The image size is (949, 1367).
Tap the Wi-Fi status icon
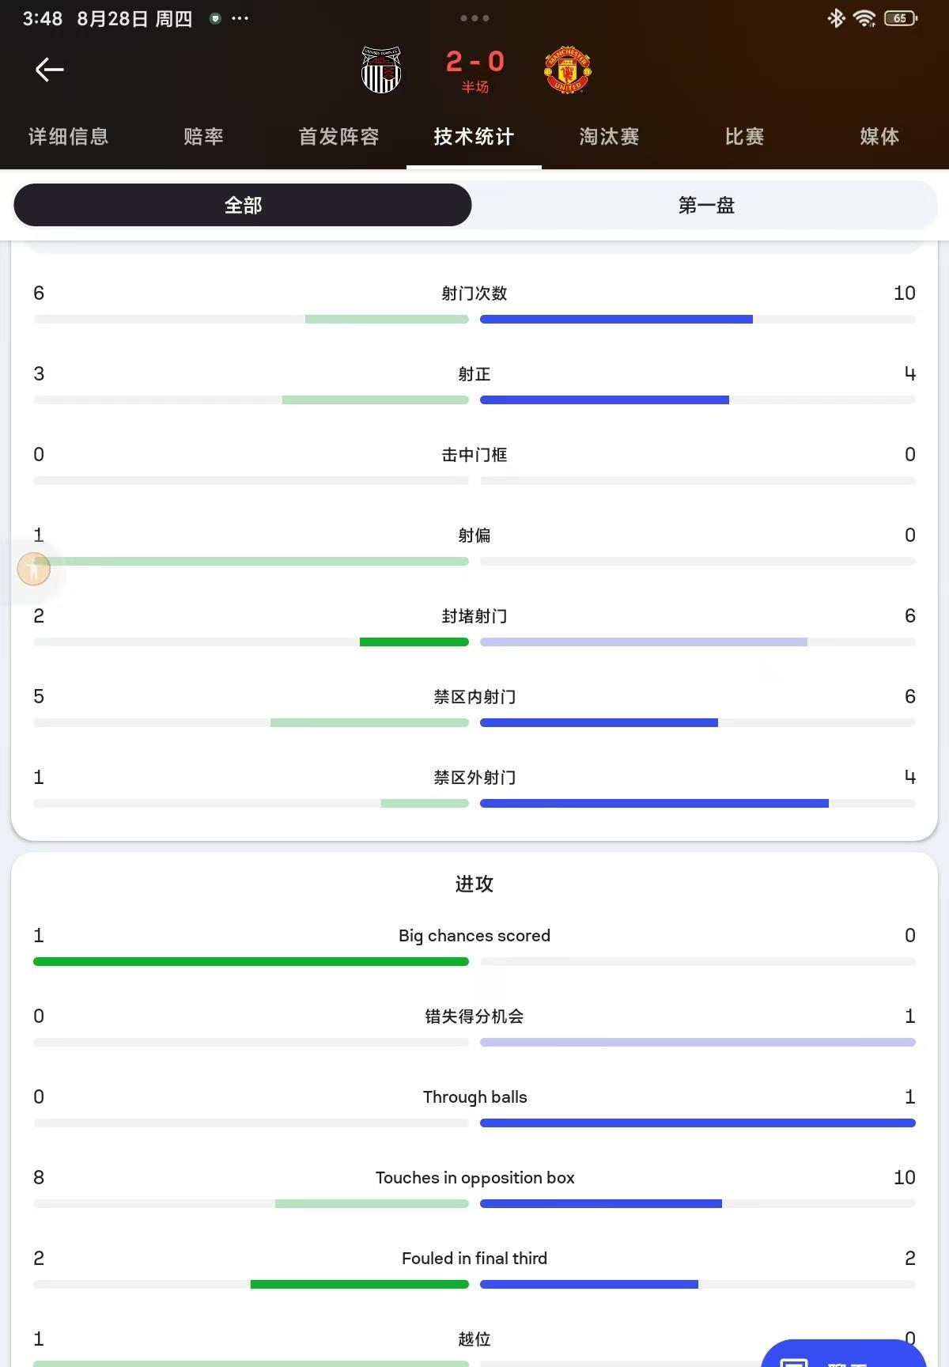pyautogui.click(x=864, y=18)
